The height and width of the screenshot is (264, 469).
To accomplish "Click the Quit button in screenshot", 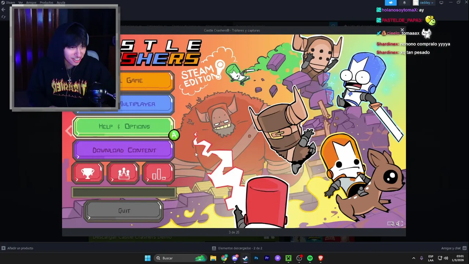I will coord(124,211).
